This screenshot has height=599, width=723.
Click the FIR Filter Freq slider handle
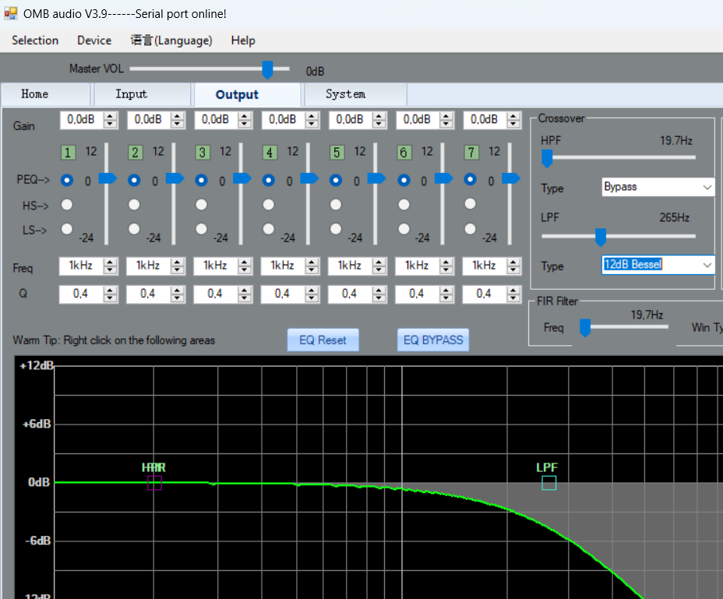pos(585,327)
